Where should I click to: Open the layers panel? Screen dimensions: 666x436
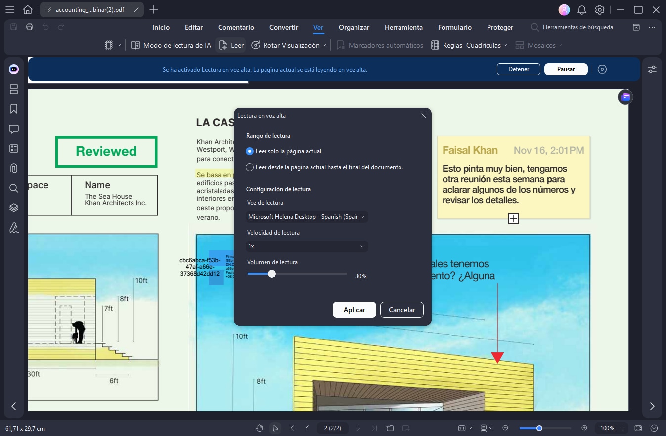(14, 208)
